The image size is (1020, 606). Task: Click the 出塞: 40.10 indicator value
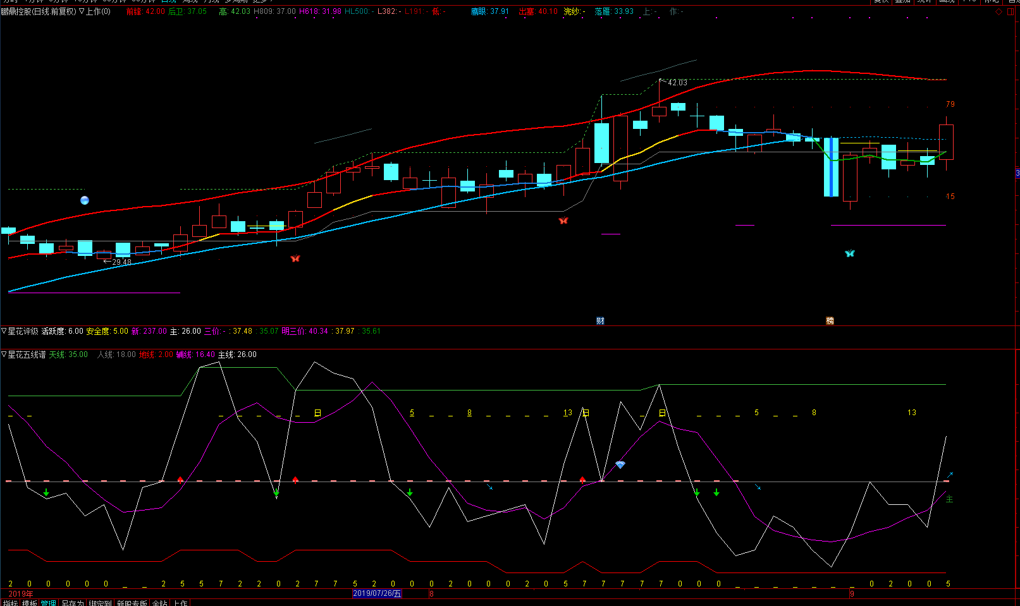[538, 11]
